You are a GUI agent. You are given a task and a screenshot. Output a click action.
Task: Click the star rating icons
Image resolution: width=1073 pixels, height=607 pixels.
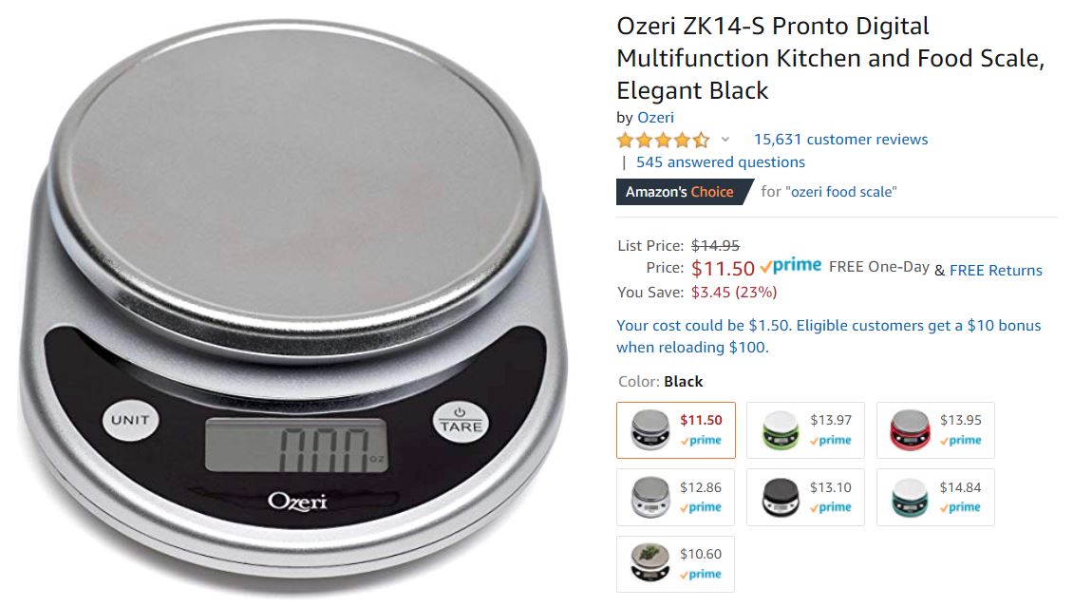coord(663,141)
